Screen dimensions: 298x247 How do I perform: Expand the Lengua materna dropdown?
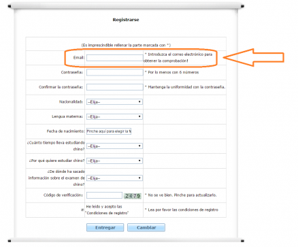[114, 116]
